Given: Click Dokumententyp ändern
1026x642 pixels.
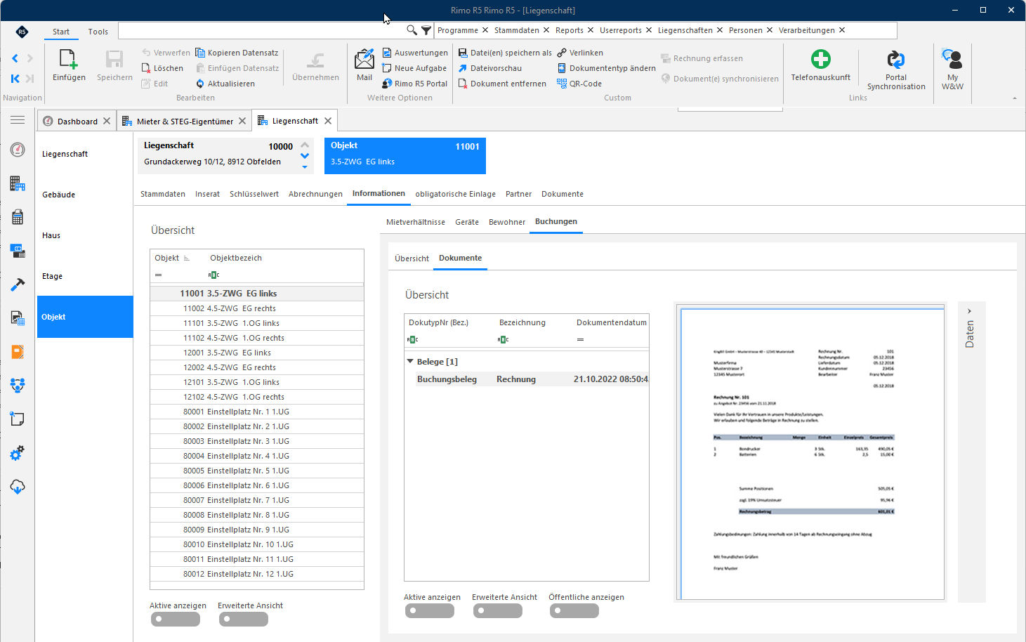Looking at the screenshot, I should pyautogui.click(x=607, y=68).
